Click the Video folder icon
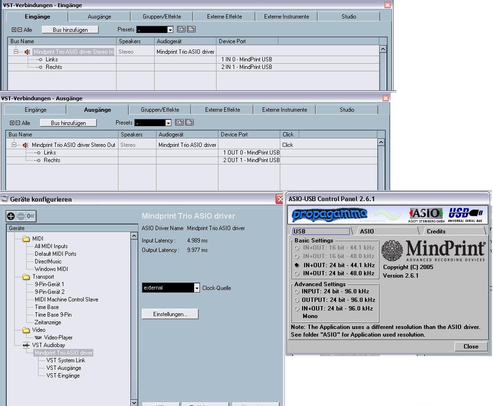Screen dimensions: 493x406 click(26, 330)
